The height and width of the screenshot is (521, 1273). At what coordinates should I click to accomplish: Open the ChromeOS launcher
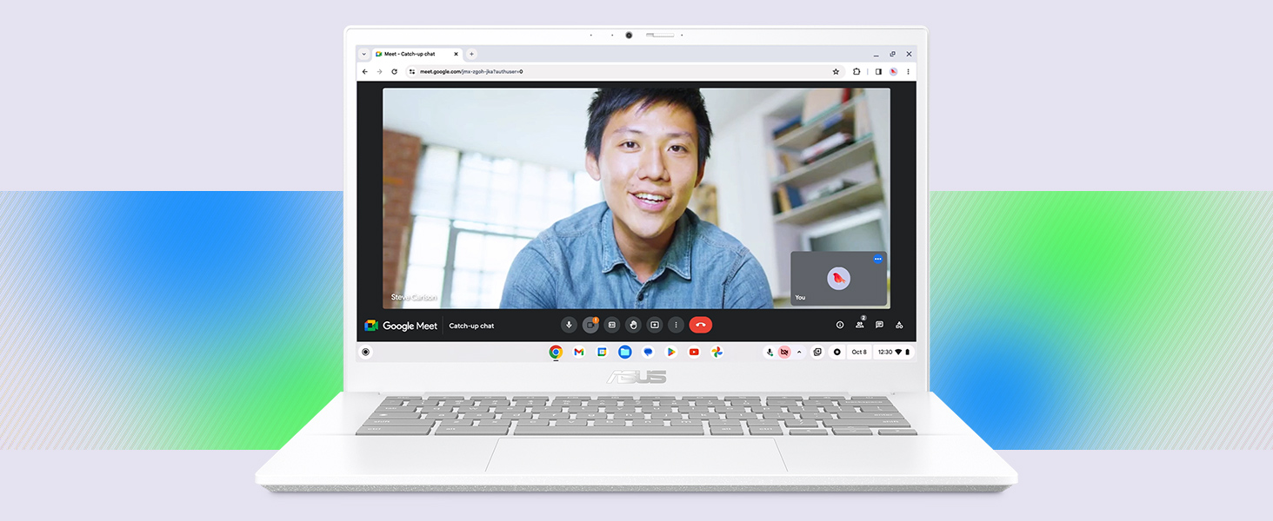pos(365,352)
